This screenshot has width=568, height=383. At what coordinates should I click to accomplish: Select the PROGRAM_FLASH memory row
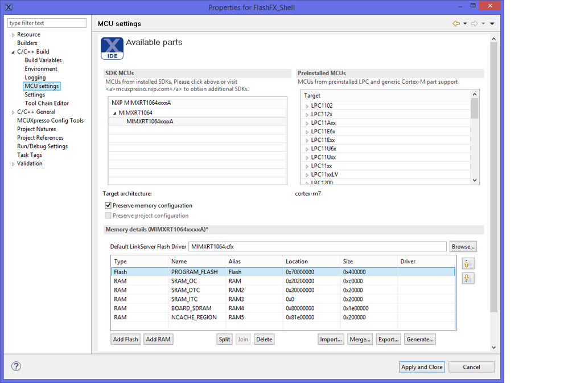coord(283,272)
